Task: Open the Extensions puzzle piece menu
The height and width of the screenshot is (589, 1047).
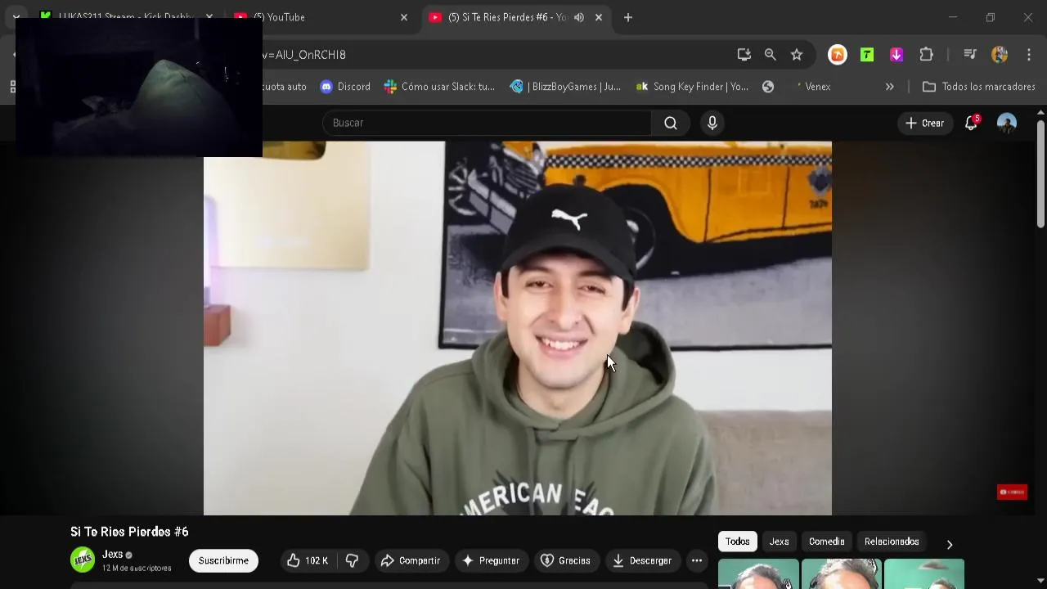Action: 926,55
